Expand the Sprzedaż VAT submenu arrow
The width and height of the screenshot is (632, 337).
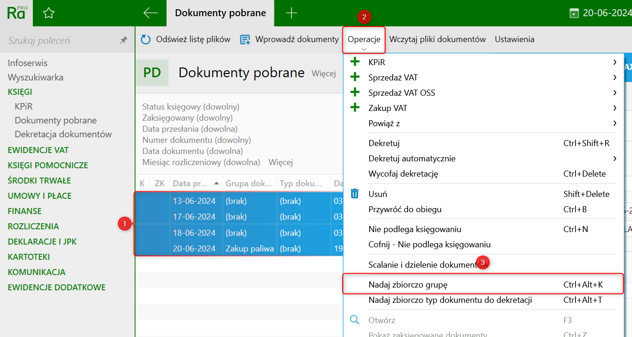(615, 77)
